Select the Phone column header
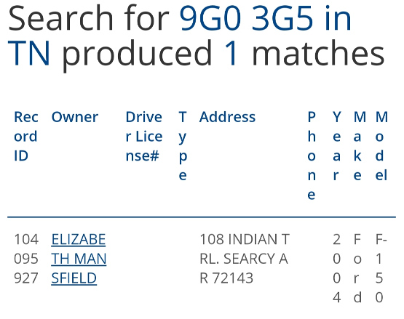This screenshot has width=404, height=319. 312,156
